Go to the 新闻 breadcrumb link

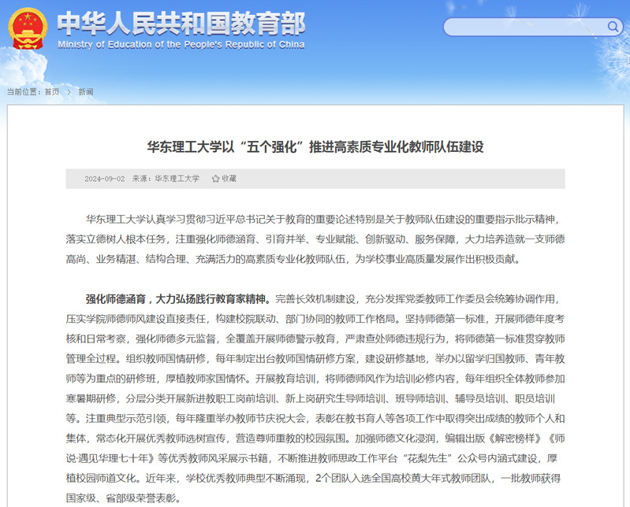click(x=85, y=92)
